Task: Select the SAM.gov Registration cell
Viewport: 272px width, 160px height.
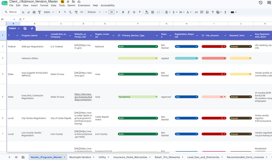Action: tap(35, 47)
